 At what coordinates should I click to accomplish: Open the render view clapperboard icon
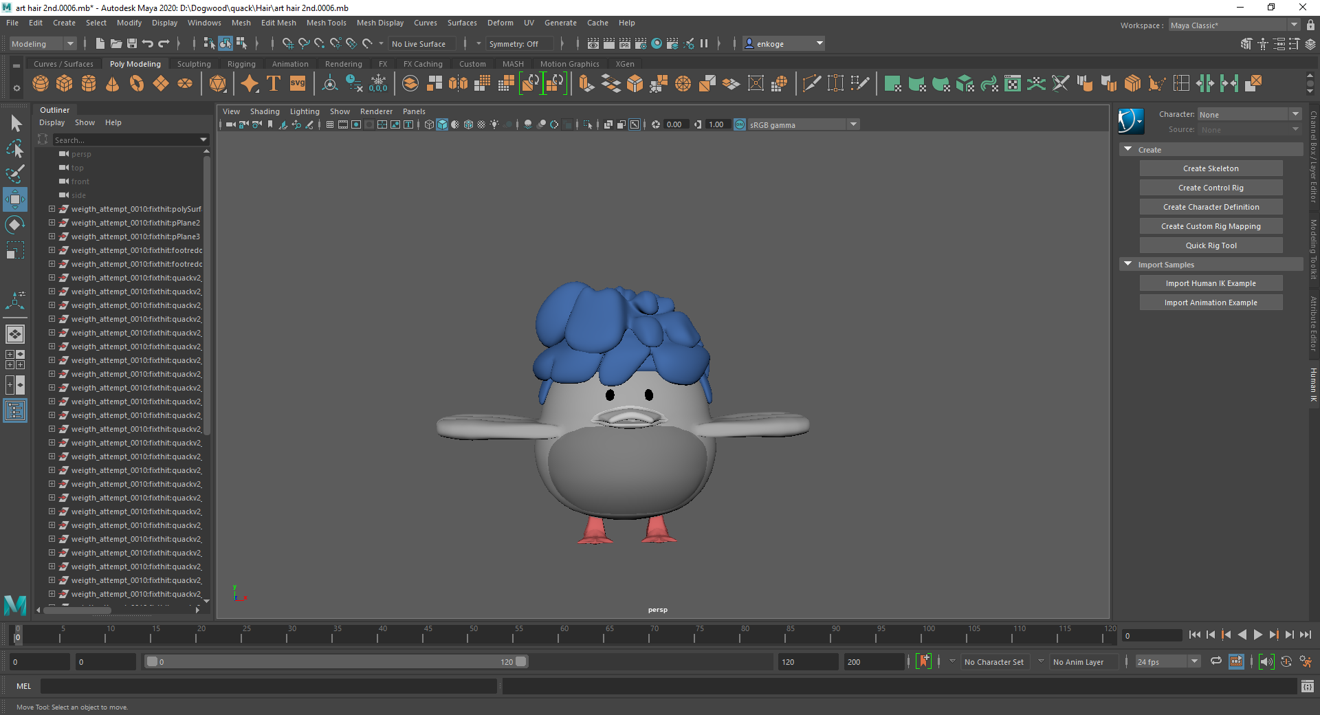click(x=593, y=43)
